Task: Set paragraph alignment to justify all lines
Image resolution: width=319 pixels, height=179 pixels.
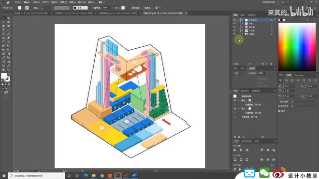Action: [x=316, y=81]
